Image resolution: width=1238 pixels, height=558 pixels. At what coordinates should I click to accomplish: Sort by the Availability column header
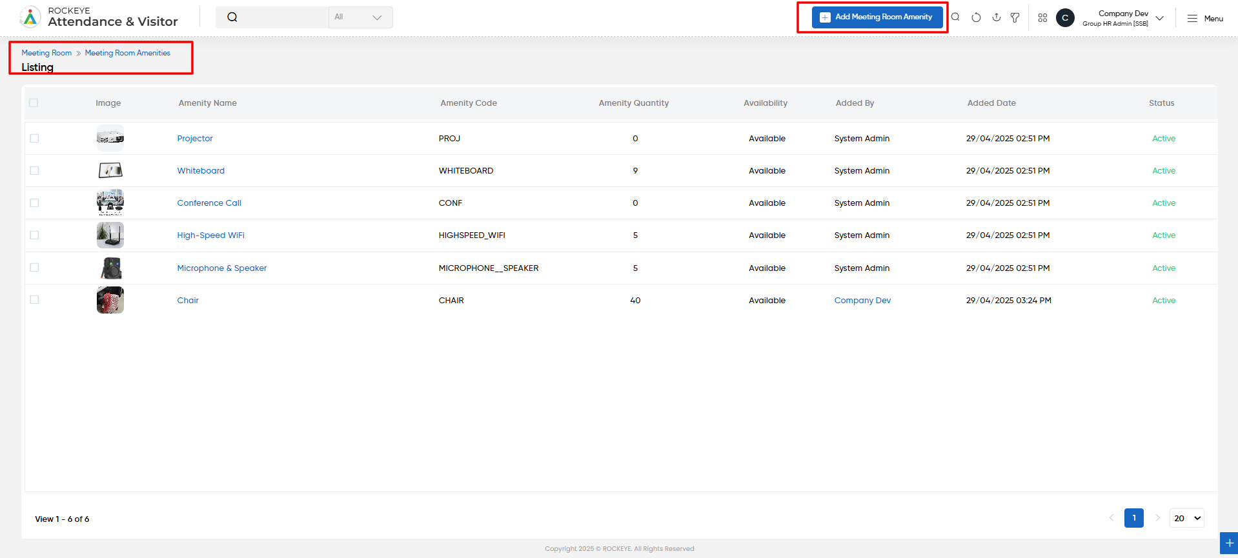[x=766, y=103]
